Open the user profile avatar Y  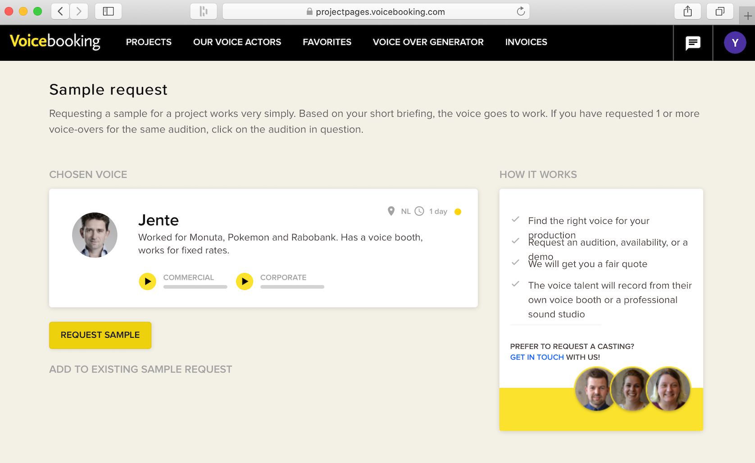(x=735, y=43)
